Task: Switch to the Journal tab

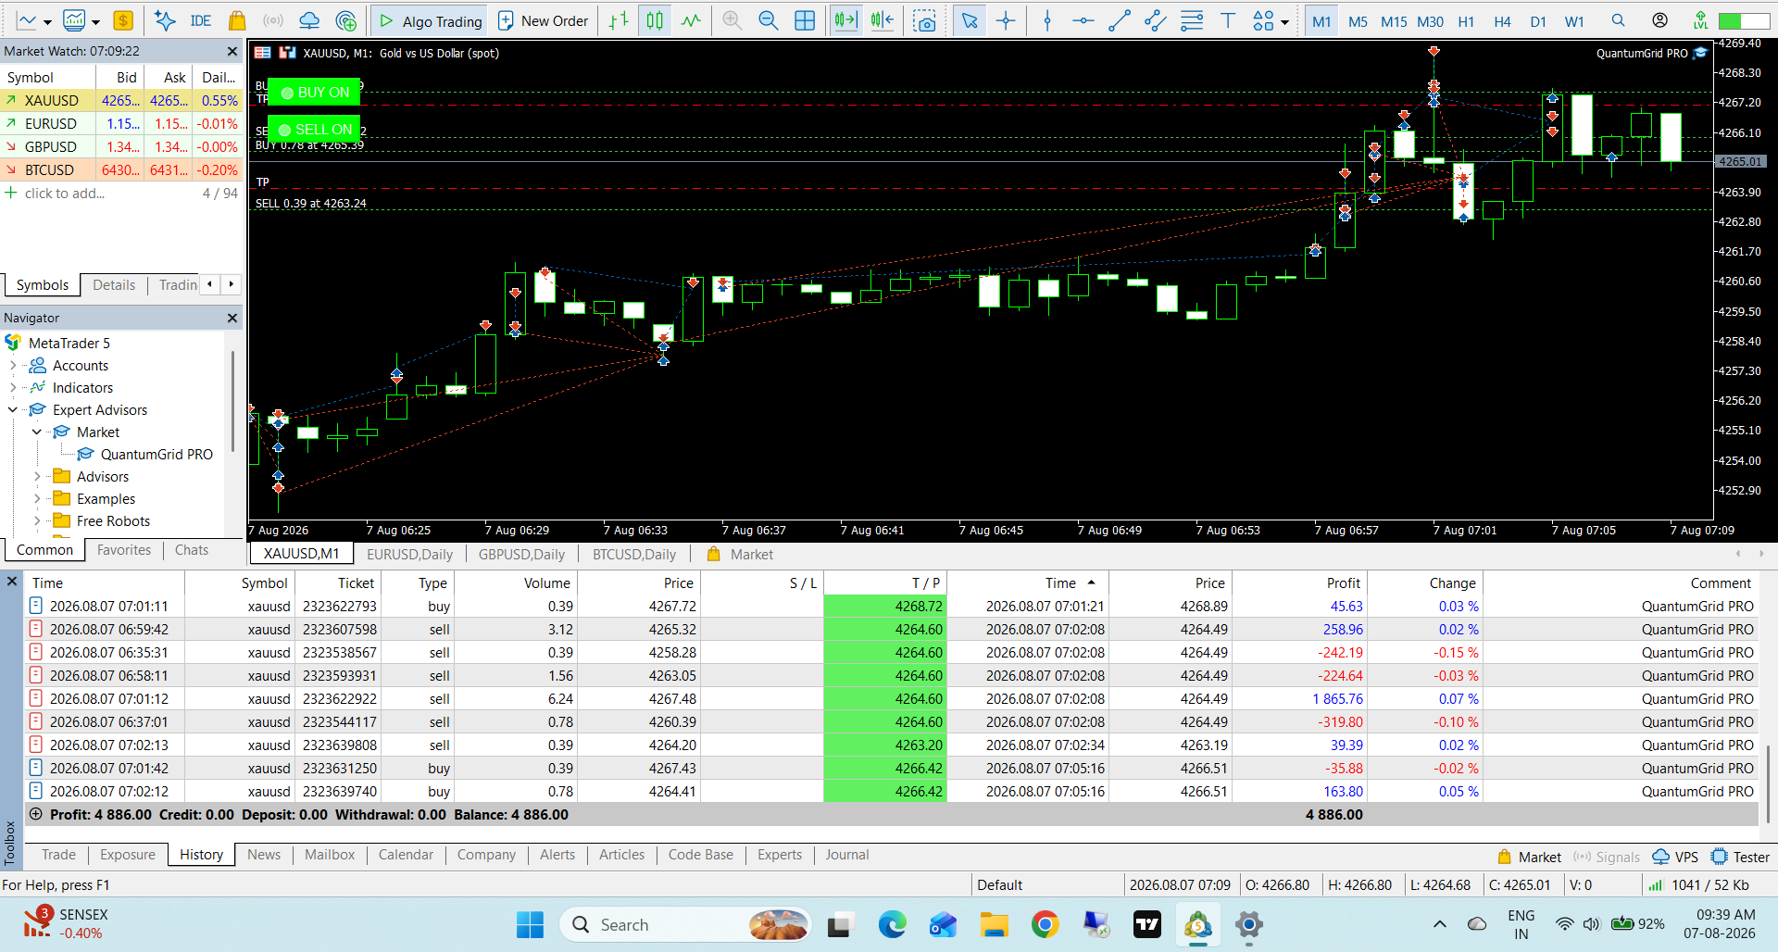Action: coord(846,855)
